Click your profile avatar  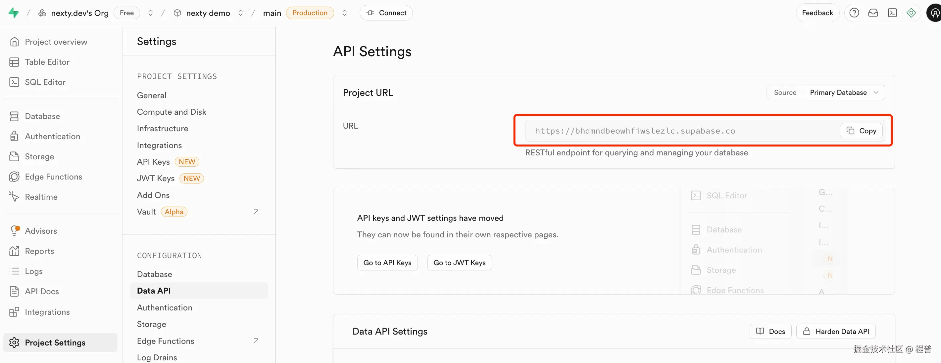934,13
